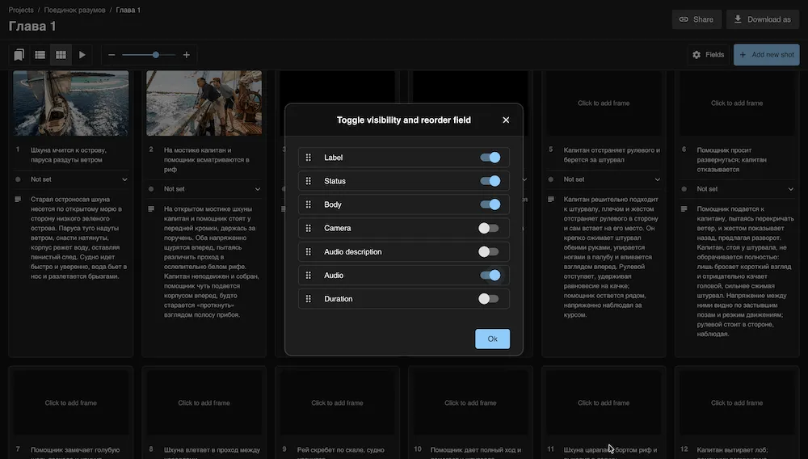Enable the Audio description field

[x=489, y=252]
